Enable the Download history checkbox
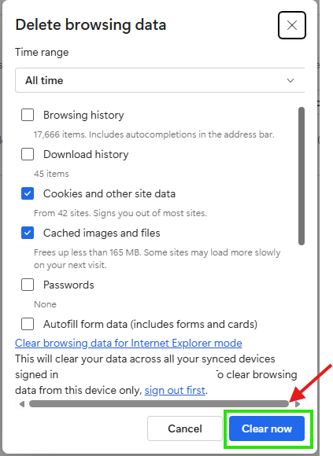Screen dimensions: 333x456 pyautogui.click(x=28, y=154)
